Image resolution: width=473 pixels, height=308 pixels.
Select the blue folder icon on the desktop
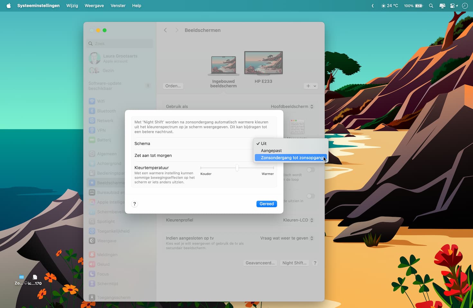[21, 277]
